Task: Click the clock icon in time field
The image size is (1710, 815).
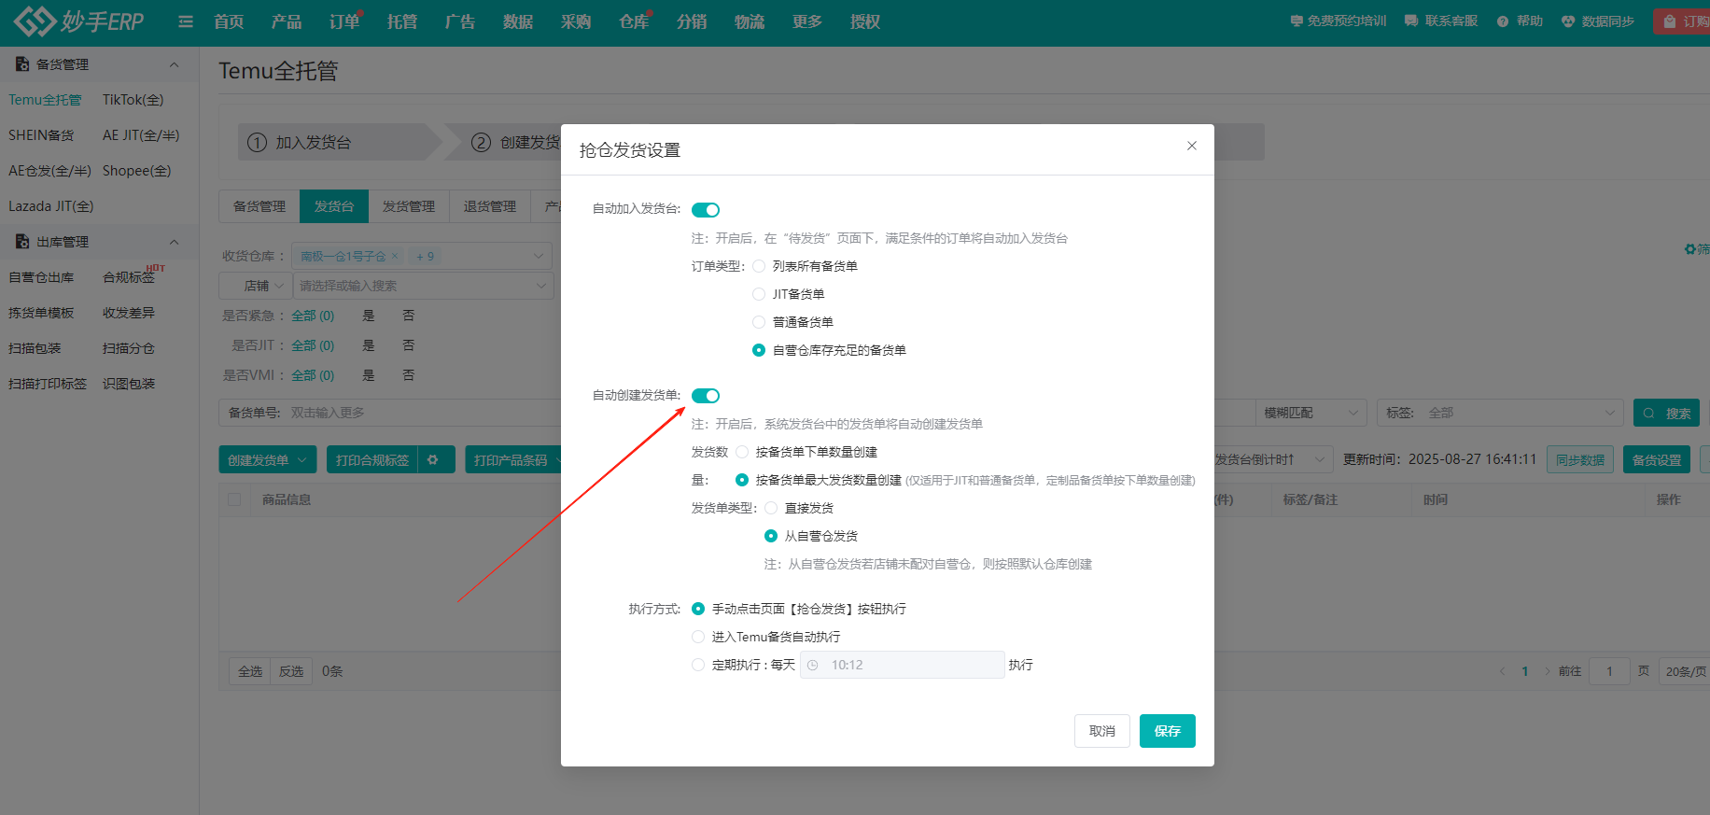Action: [813, 666]
